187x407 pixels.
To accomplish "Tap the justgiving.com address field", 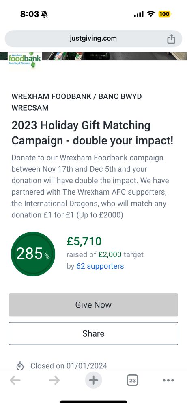I will click(93, 39).
